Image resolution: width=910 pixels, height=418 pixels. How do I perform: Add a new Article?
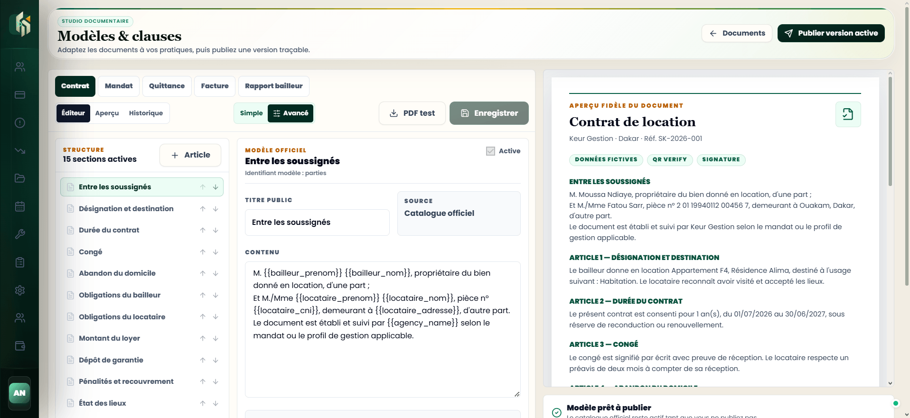click(190, 155)
